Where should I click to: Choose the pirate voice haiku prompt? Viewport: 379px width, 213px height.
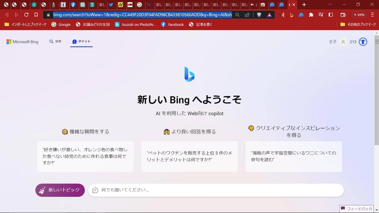(294, 157)
